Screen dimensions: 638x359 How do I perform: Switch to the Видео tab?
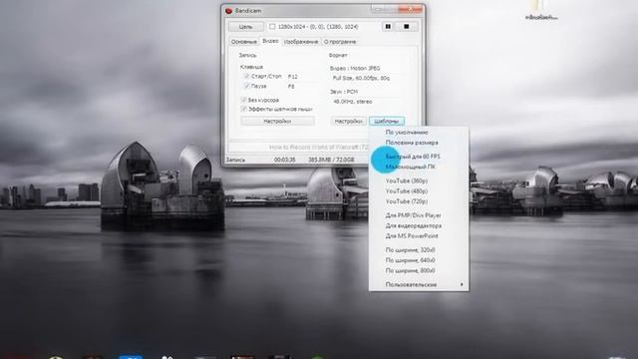pyautogui.click(x=270, y=41)
